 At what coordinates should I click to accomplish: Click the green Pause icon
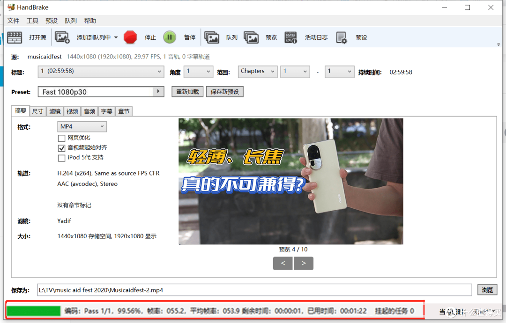coord(170,37)
